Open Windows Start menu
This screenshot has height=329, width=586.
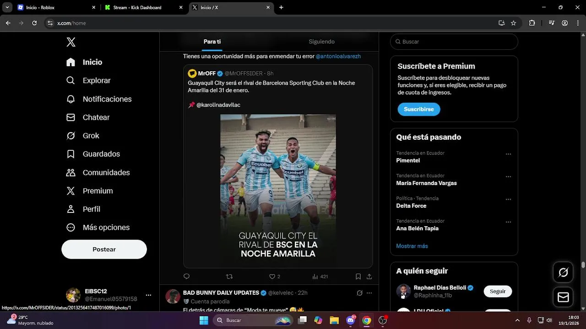(204, 320)
